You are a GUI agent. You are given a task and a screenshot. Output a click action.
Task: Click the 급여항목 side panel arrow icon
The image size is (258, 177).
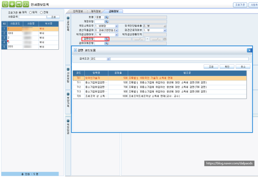(68, 18)
